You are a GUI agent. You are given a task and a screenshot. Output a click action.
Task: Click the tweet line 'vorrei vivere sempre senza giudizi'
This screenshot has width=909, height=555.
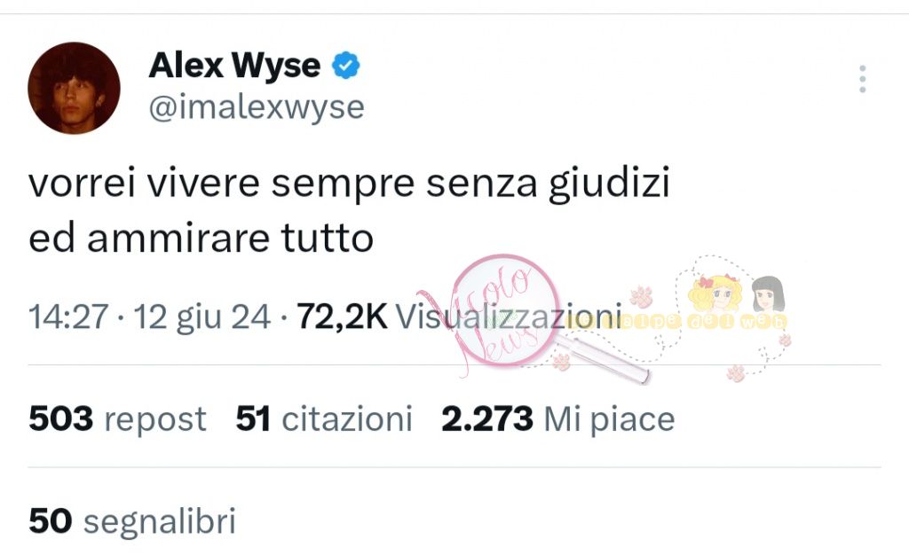(x=349, y=184)
